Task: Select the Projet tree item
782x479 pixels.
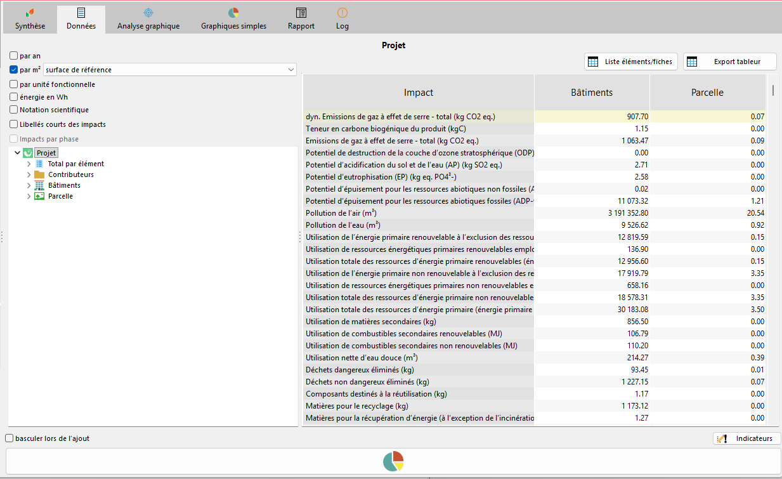Action: tap(46, 153)
